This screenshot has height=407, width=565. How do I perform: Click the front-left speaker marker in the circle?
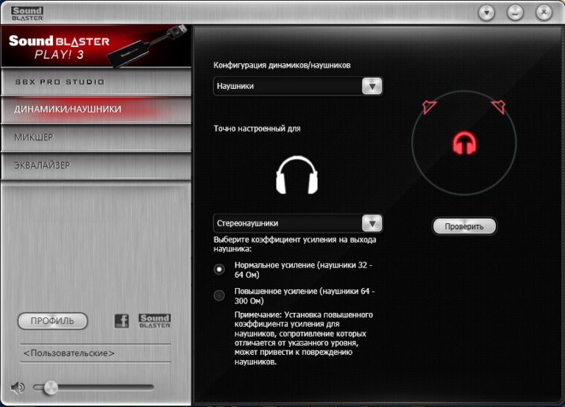click(x=429, y=107)
